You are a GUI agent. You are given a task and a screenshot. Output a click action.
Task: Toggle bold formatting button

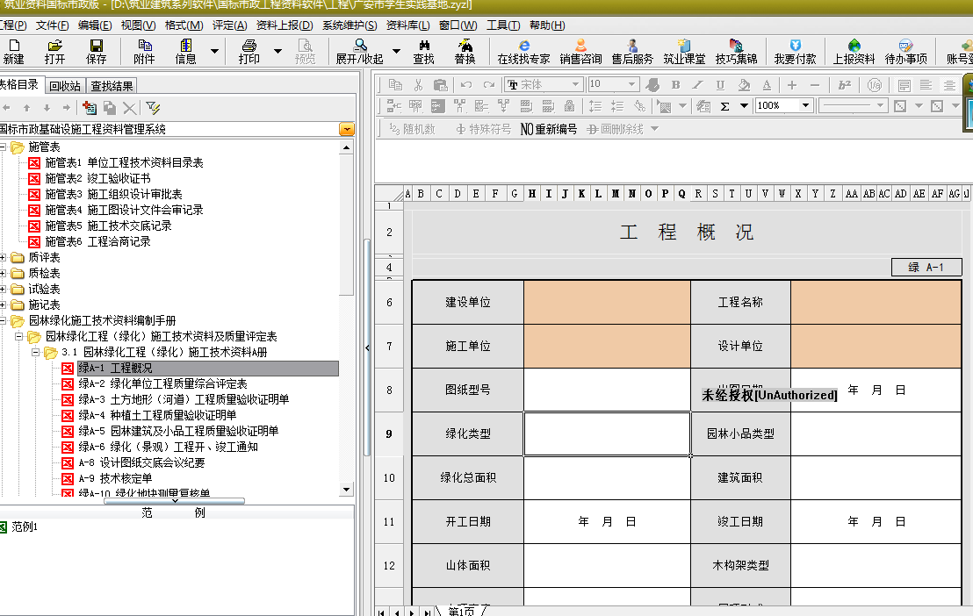click(x=675, y=85)
